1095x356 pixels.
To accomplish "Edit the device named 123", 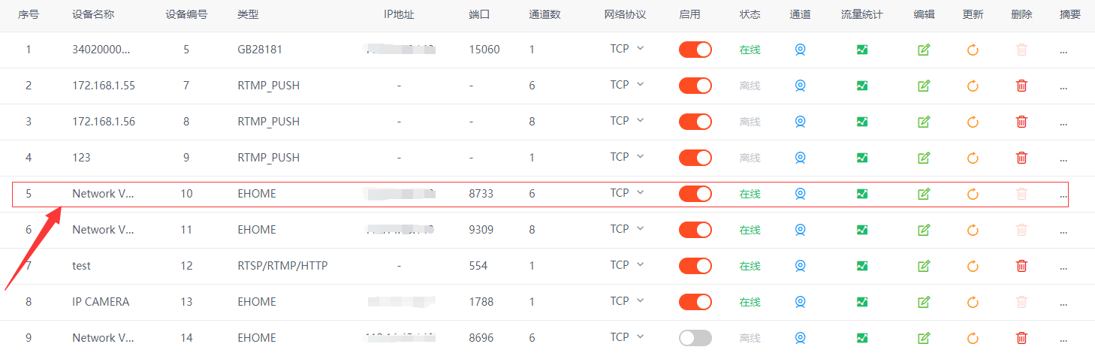I will pos(924,158).
